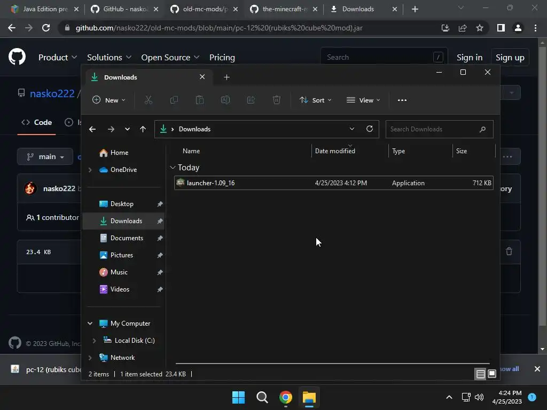The height and width of the screenshot is (410, 547).
Task: Open Product menu on GitHub
Action: point(58,57)
